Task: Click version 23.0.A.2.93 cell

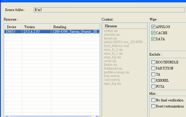Action: [36, 32]
